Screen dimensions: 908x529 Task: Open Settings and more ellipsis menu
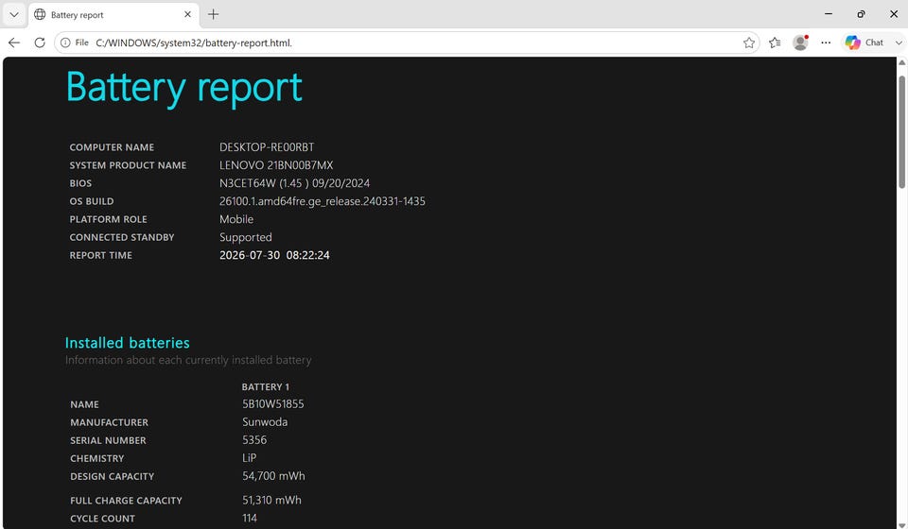pyautogui.click(x=826, y=43)
